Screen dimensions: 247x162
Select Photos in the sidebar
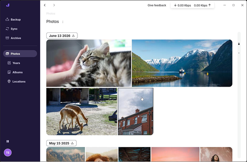tap(20, 54)
